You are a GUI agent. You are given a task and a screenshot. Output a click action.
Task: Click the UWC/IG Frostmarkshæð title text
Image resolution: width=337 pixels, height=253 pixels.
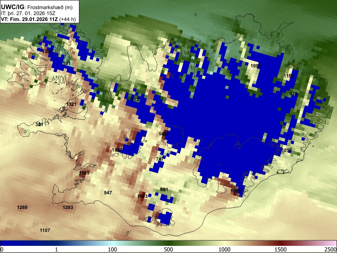click(37, 7)
